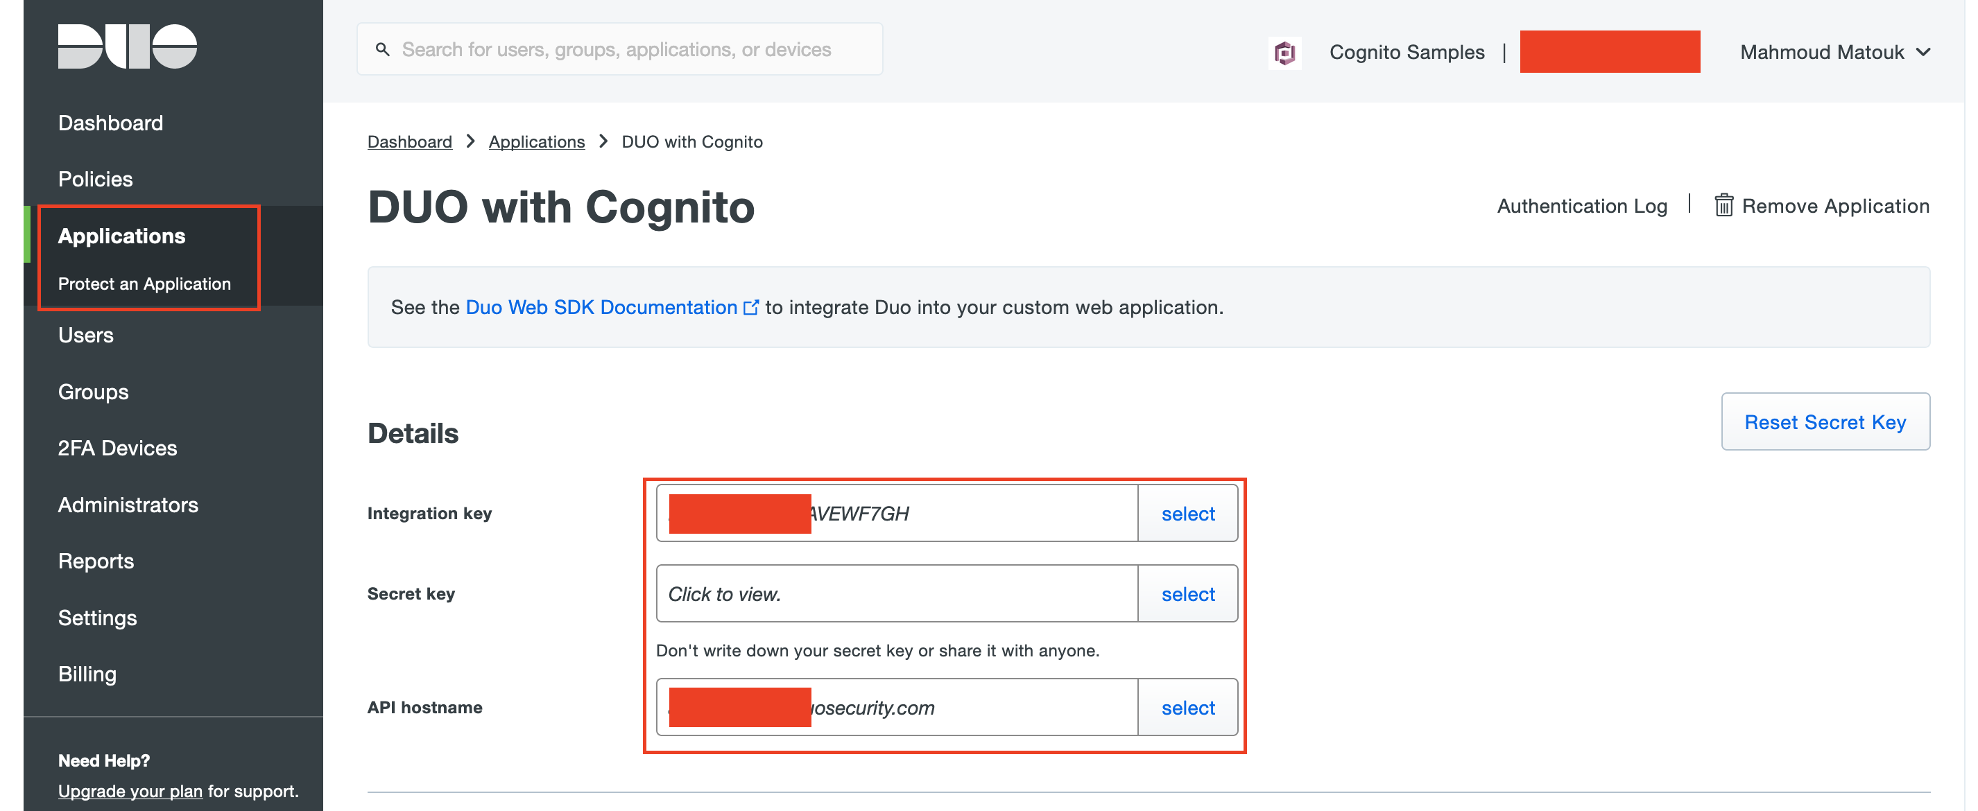Screen dimensions: 1978x811
Task: Click the Duo logo in sidebar
Action: 128,46
